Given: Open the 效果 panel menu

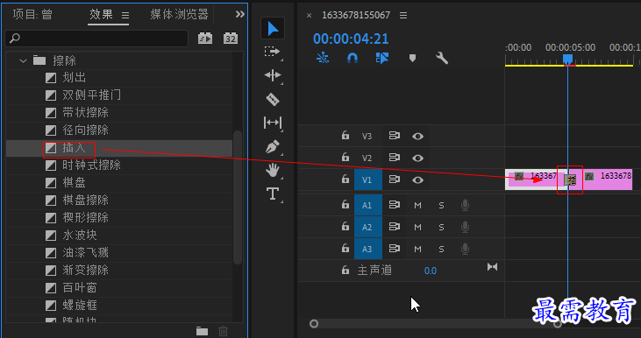Looking at the screenshot, I should [125, 16].
